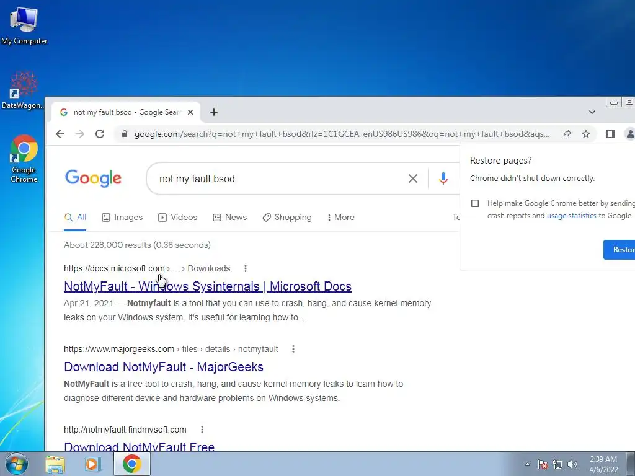
Task: Open network tray icon
Action: click(557, 464)
